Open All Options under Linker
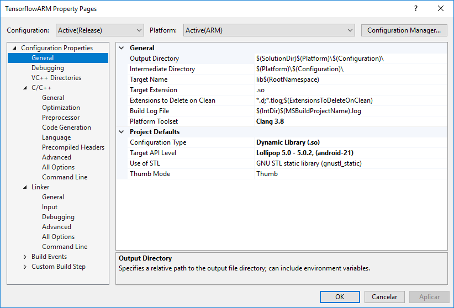 point(58,236)
